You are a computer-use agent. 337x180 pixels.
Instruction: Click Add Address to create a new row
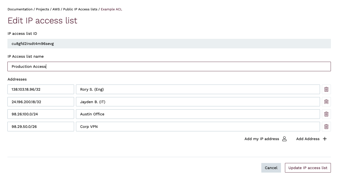click(x=308, y=139)
